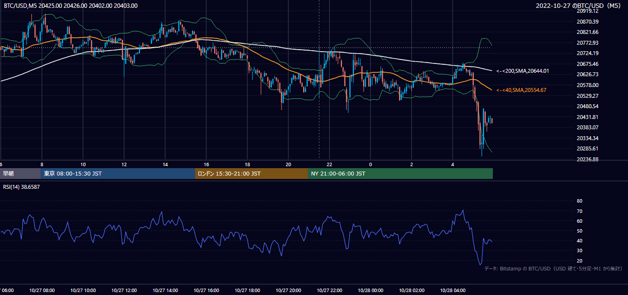628x295 pixels.
Task: Click the 10/27 16:00 date label
Action: [x=206, y=290]
